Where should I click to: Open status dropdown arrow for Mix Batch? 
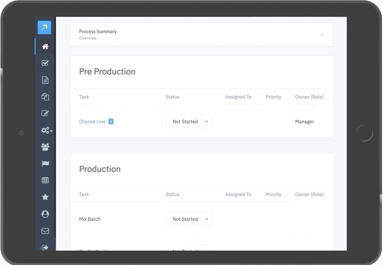pos(207,219)
